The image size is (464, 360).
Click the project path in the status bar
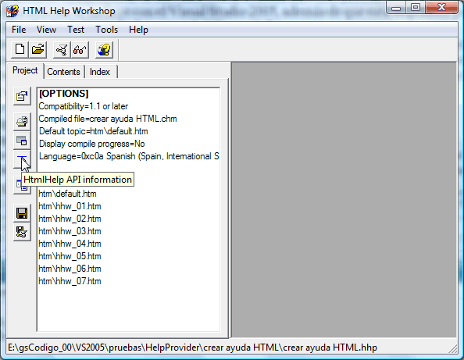192,348
